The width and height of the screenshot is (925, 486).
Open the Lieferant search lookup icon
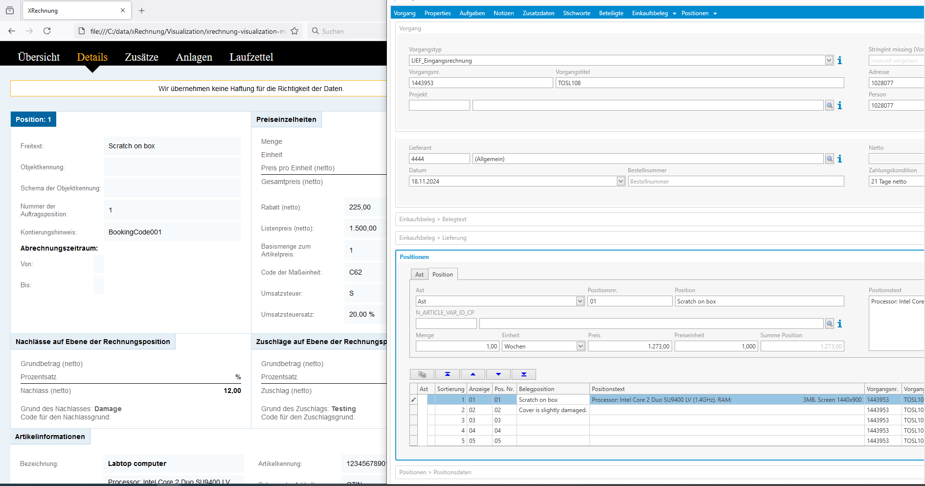[x=830, y=159]
